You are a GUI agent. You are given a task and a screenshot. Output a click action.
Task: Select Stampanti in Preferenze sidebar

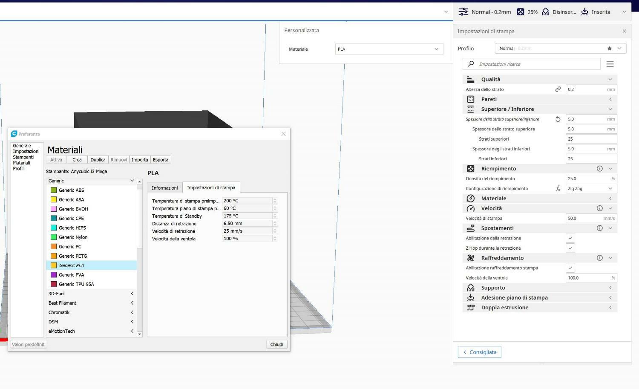23,157
